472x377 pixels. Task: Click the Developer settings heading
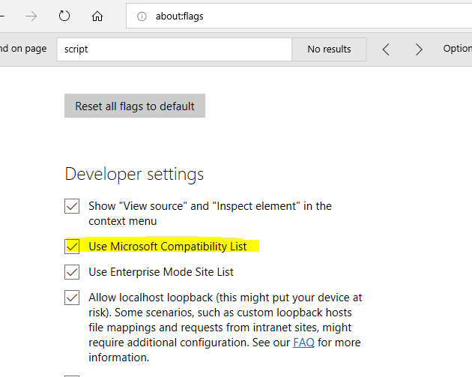[134, 174]
